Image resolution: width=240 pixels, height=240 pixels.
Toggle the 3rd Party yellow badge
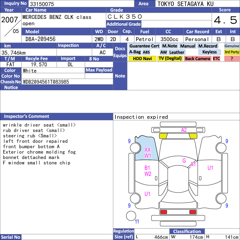tap(232, 52)
